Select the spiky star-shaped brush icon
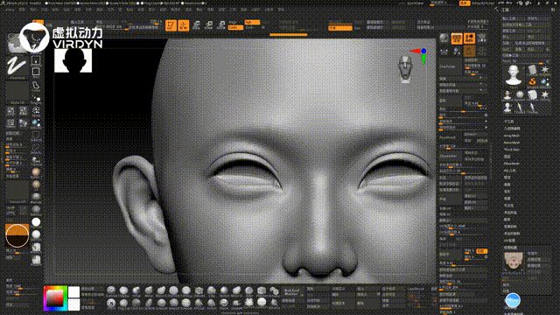Screen dimensions: 560x315 (248, 303)
